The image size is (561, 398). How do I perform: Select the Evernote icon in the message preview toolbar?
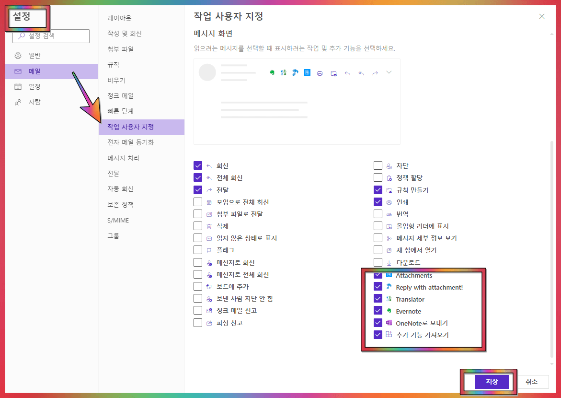click(272, 73)
